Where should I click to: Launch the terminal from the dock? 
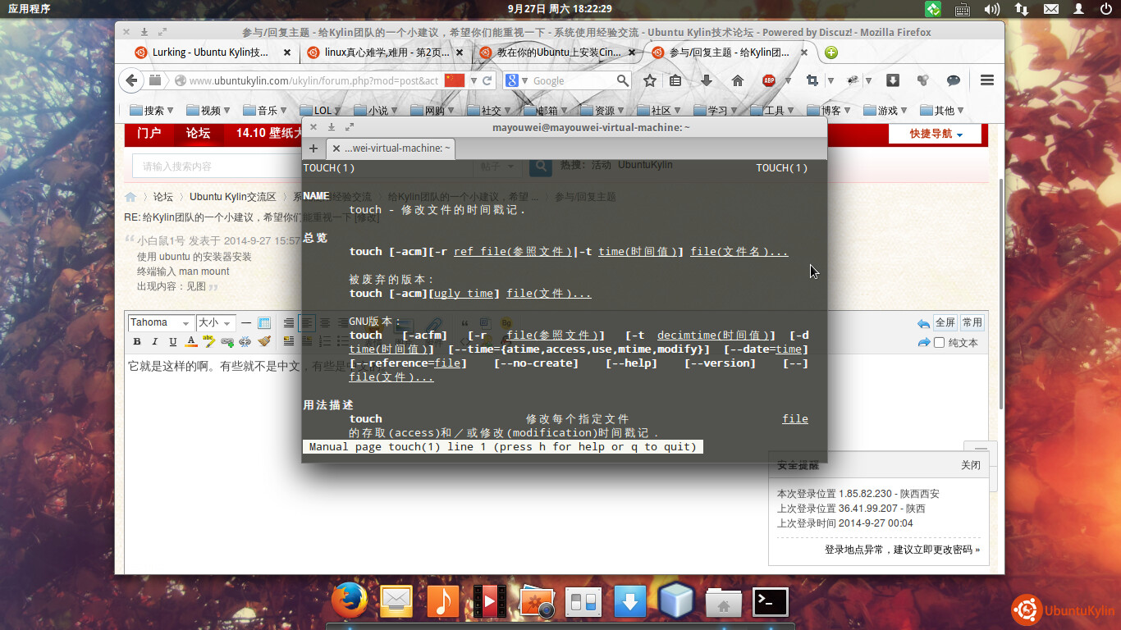(770, 602)
